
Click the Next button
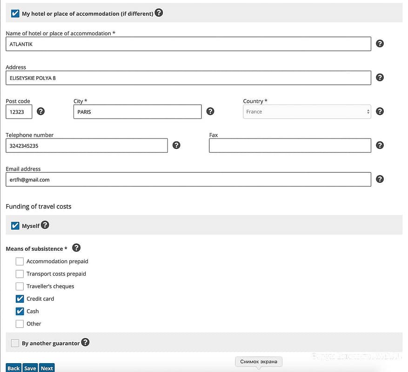(x=47, y=368)
